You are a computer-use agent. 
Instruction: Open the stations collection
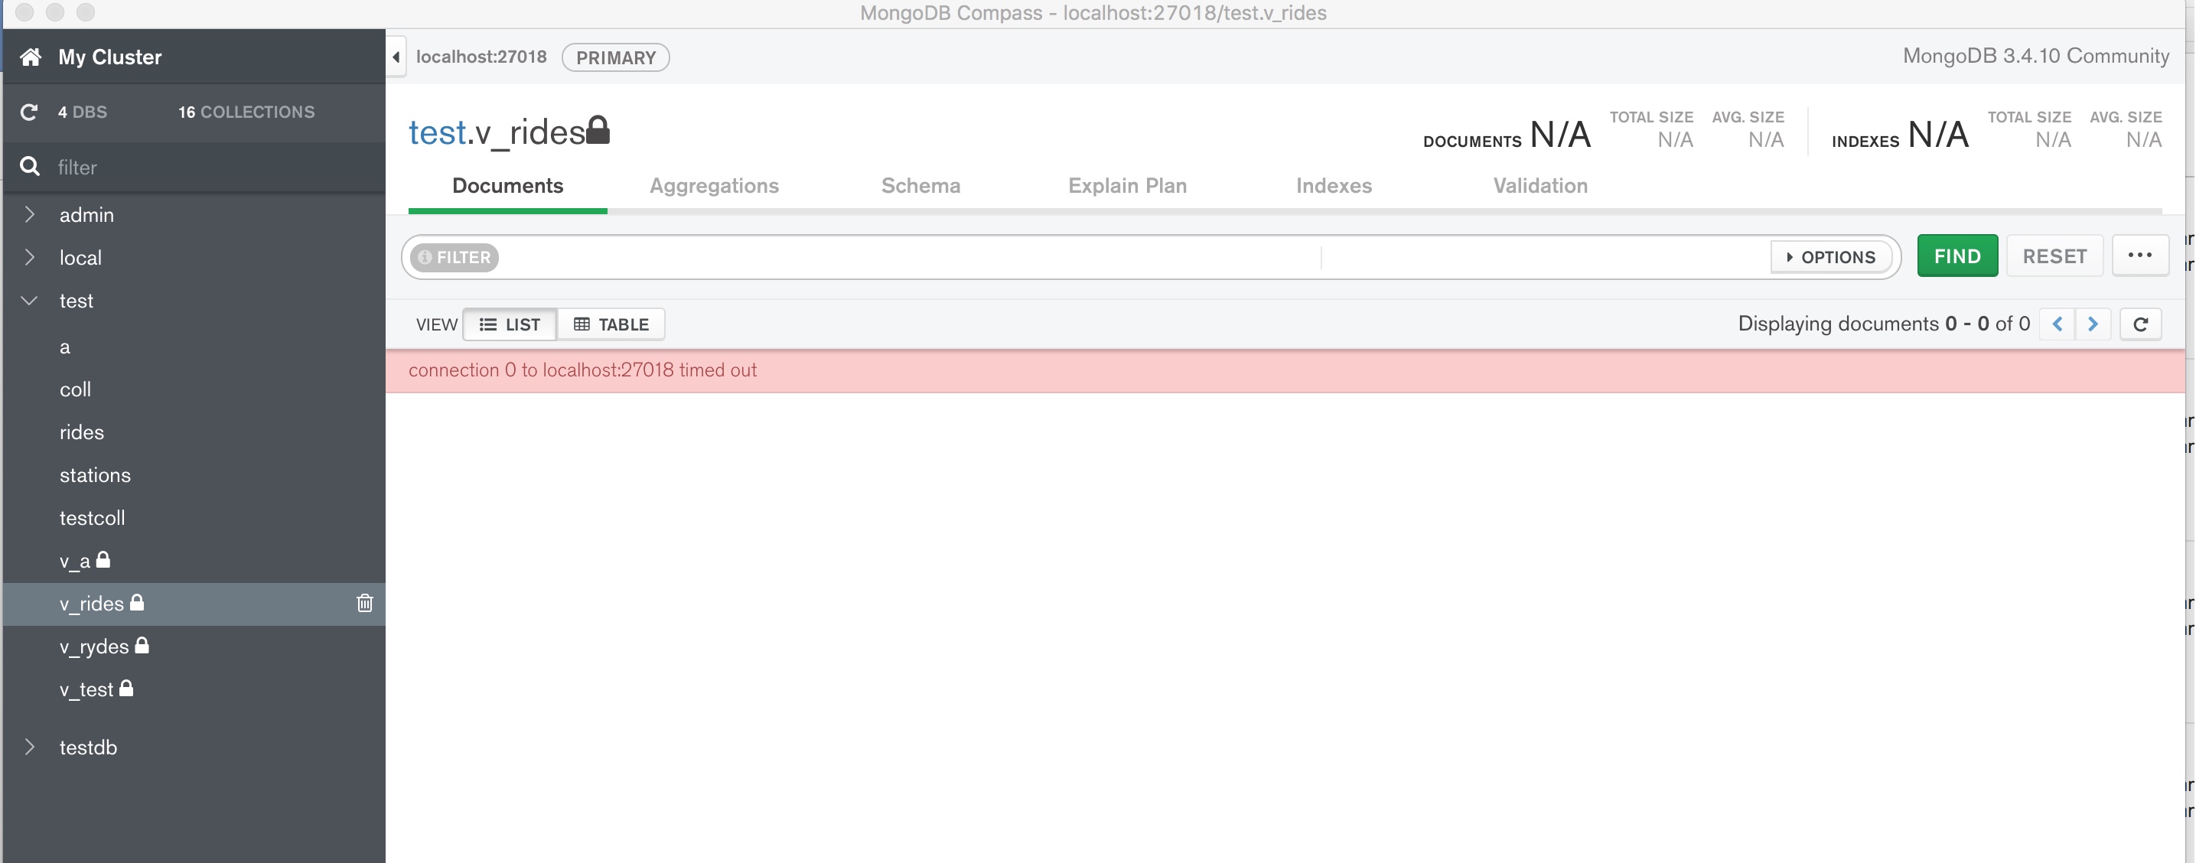tap(194, 474)
